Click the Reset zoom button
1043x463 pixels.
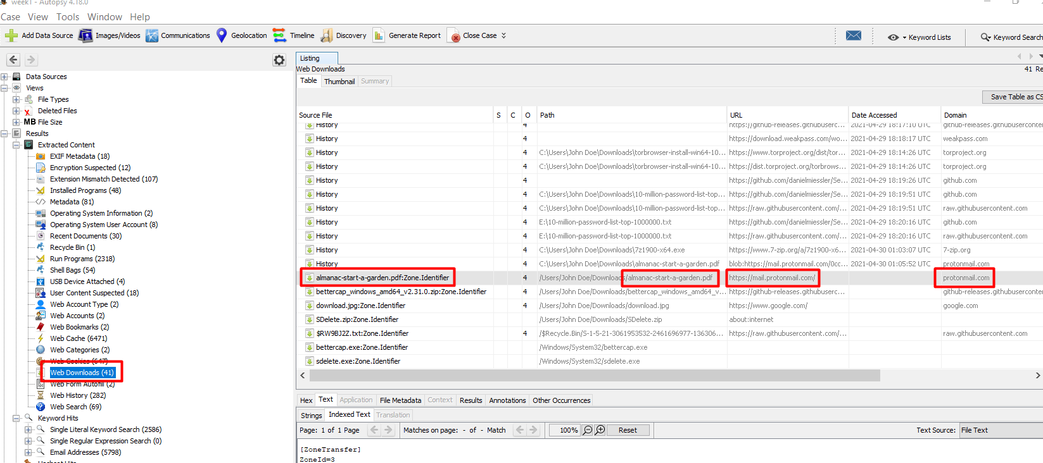click(x=628, y=430)
